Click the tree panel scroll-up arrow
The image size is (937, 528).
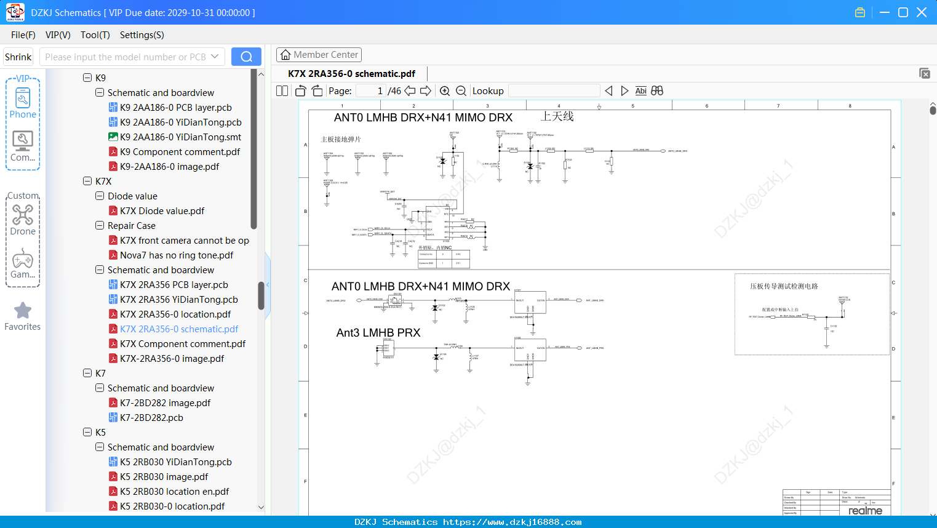261,74
